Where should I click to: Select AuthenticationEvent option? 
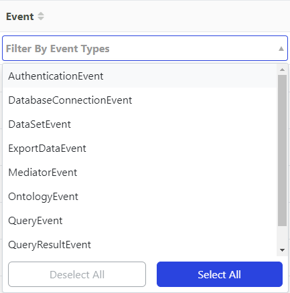[140, 76]
